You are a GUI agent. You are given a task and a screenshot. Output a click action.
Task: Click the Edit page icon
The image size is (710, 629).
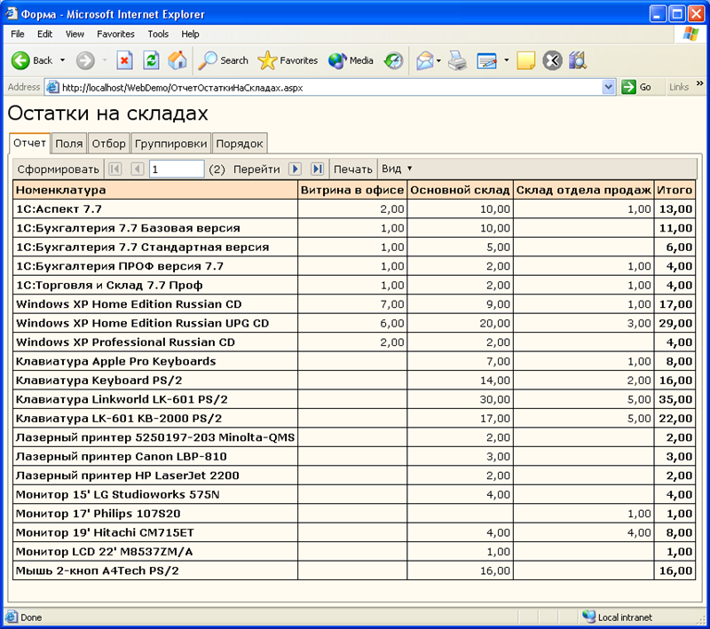click(486, 60)
